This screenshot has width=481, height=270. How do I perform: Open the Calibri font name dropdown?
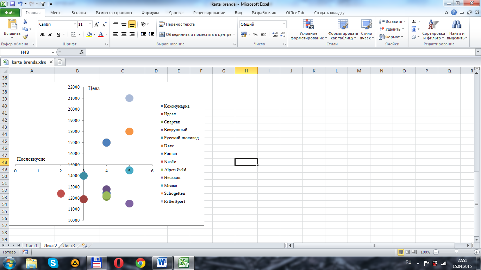[x=75, y=24]
